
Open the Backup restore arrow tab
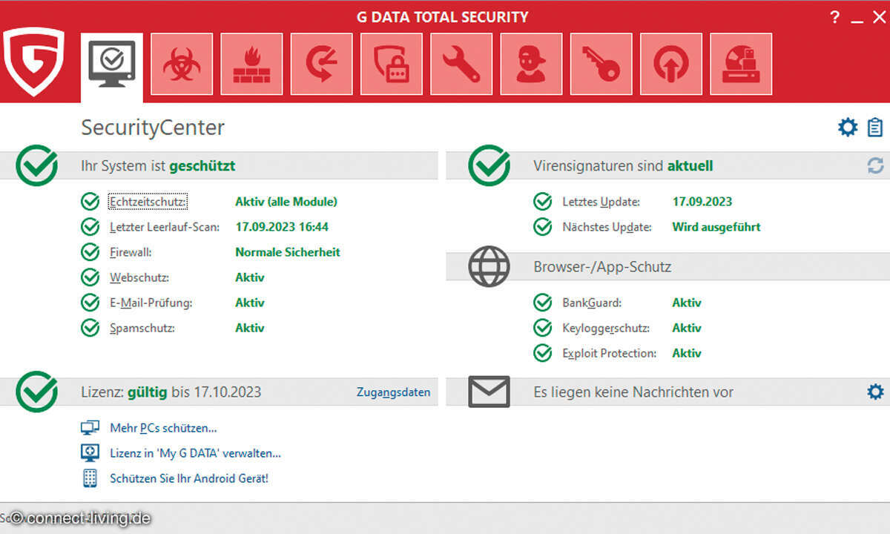point(322,65)
